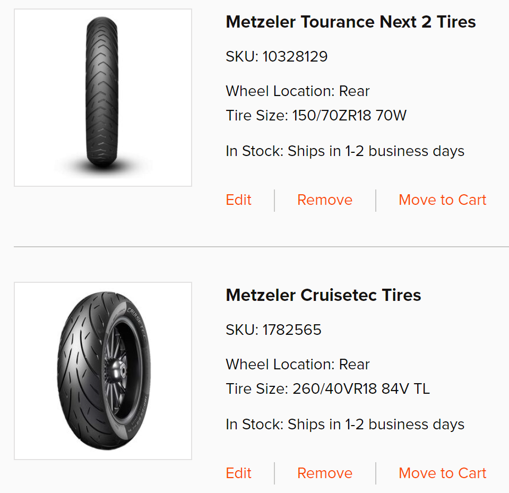Viewport: 509px width, 493px height.
Task: Click the Tourance Next 2 stock status
Action: point(344,151)
